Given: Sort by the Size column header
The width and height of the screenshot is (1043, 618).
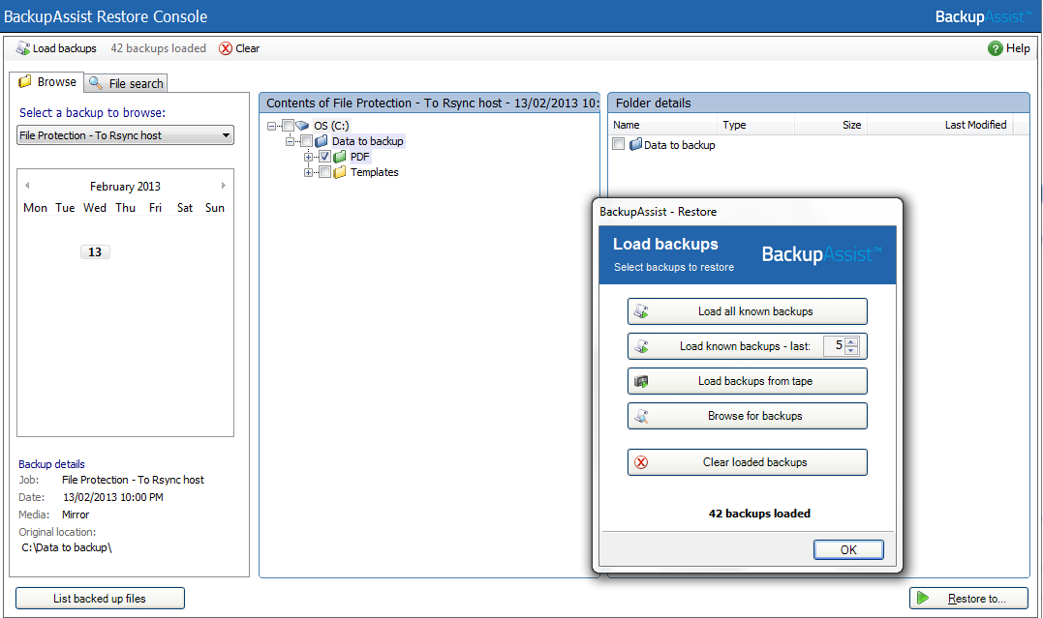Looking at the screenshot, I should [x=831, y=125].
